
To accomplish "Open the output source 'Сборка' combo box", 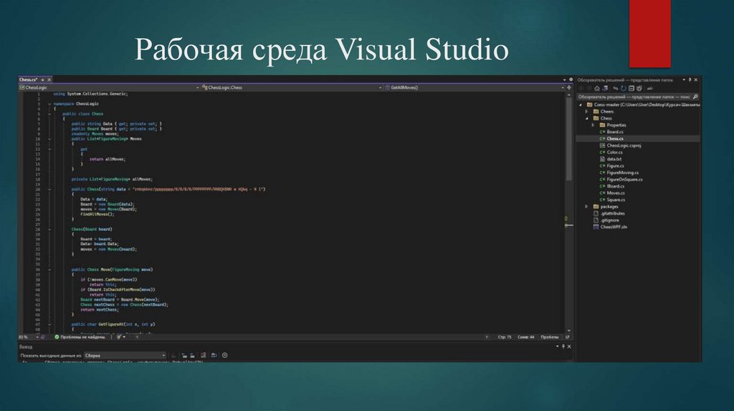I will [125, 355].
